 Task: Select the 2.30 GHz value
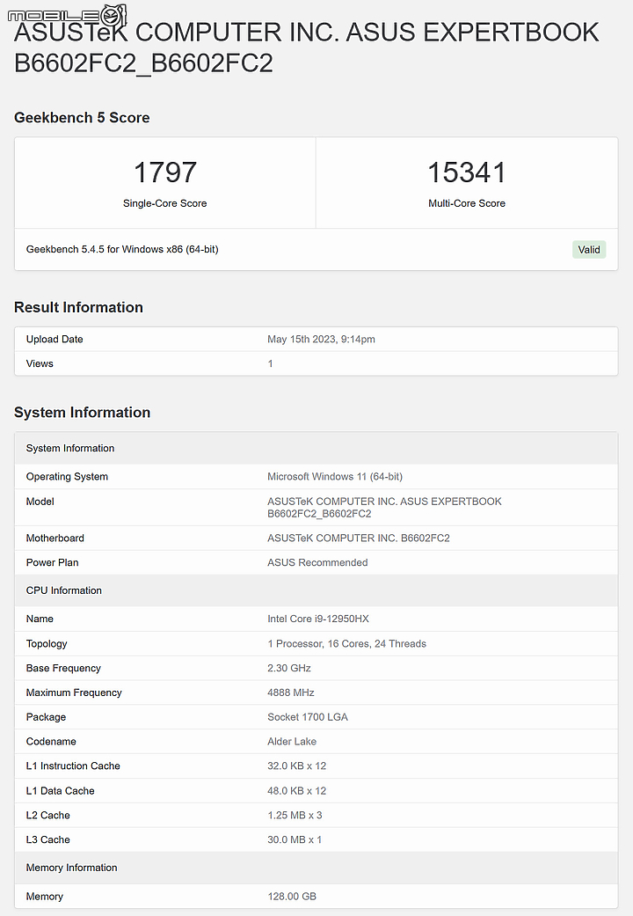289,669
